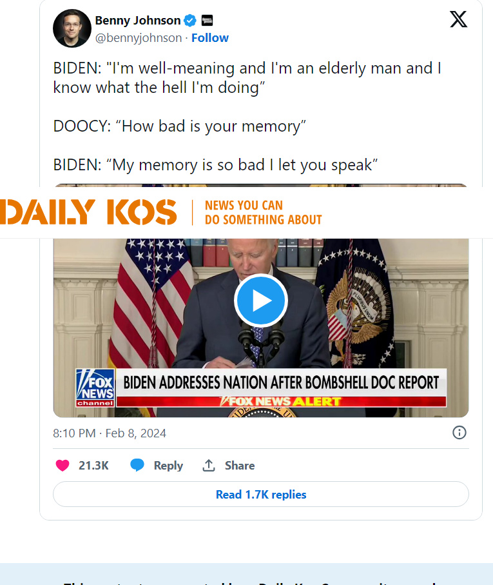Screen dimensions: 493x585
Task: Click the blue reply bubble icon
Action: [137, 465]
